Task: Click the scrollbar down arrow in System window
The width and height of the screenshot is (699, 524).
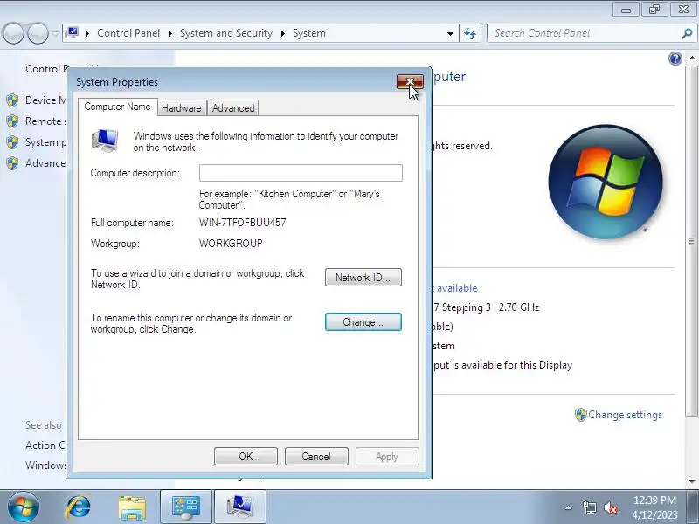Action: click(x=691, y=481)
